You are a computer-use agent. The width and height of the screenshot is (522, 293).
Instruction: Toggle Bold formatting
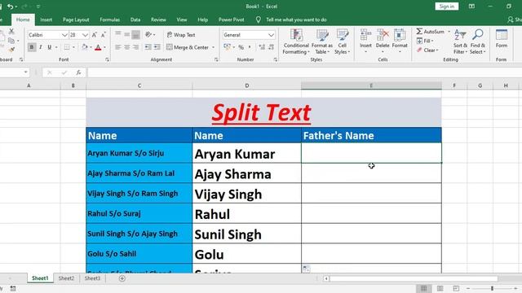click(32, 47)
